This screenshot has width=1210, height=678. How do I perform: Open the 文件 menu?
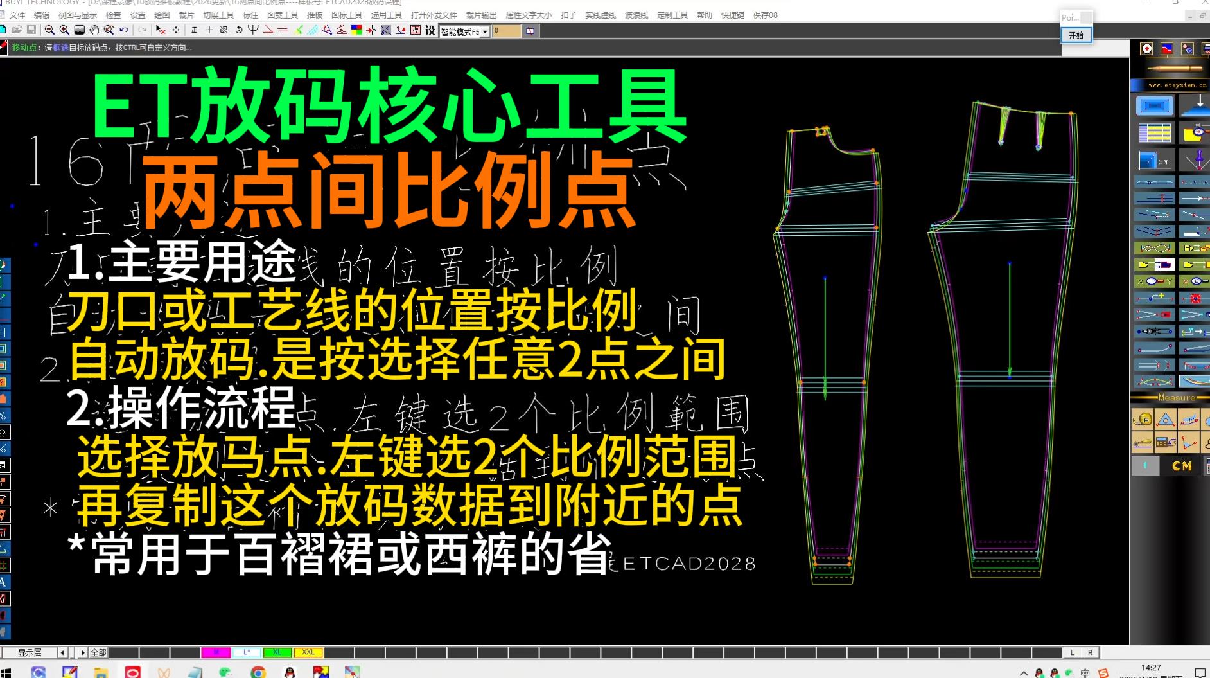tap(17, 15)
